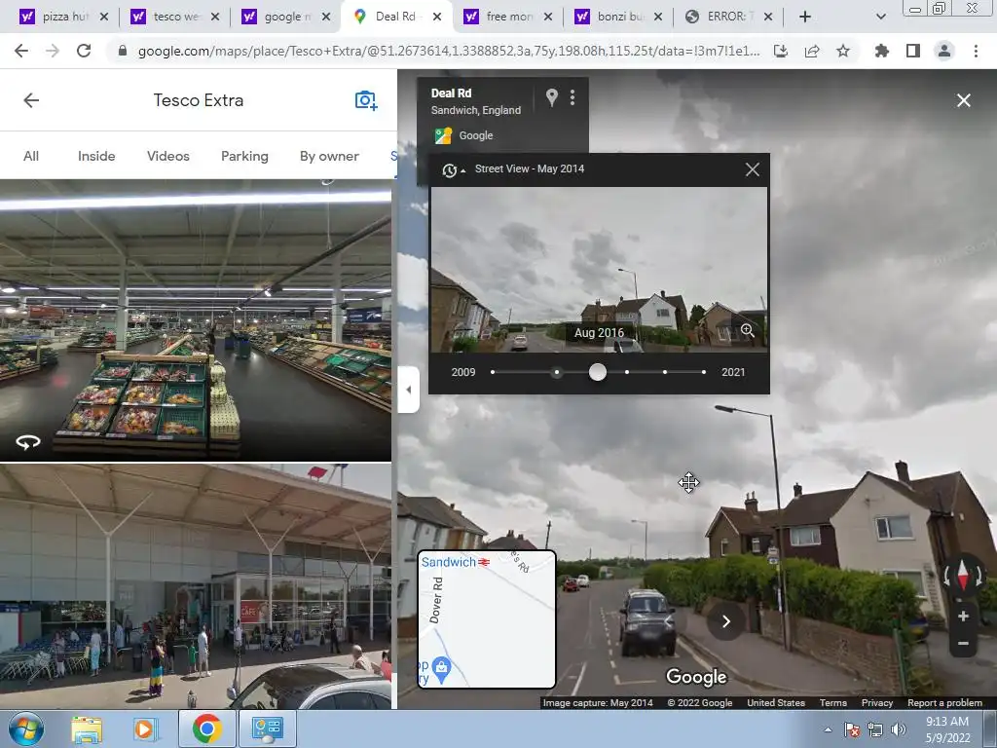This screenshot has height=748, width=997.
Task: Close Street View with top-right X
Action: point(964,100)
